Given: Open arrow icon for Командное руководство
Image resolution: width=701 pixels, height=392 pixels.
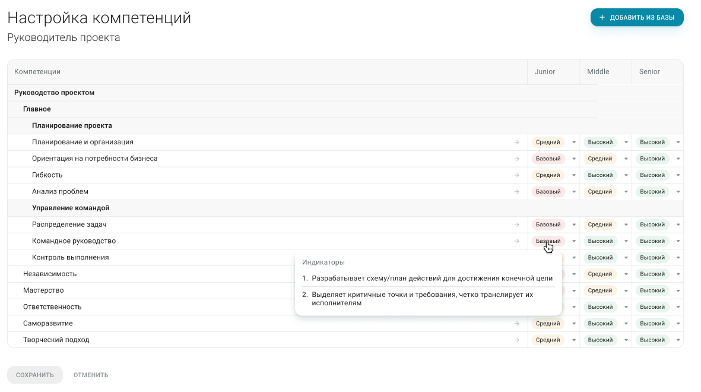Looking at the screenshot, I should click(517, 241).
